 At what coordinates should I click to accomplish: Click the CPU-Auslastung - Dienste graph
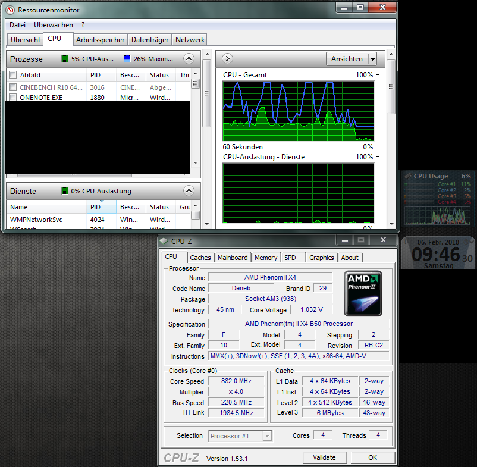click(298, 193)
